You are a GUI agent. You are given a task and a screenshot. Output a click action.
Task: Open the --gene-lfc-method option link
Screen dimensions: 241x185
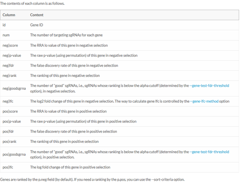click(204, 101)
